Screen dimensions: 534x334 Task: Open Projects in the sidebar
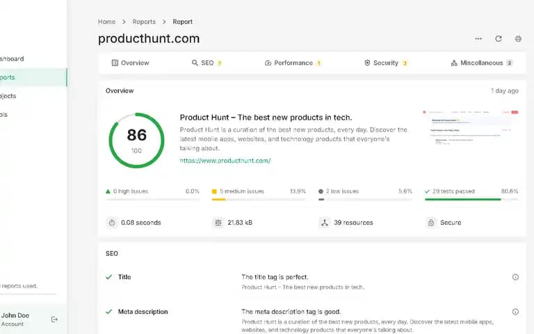[33, 96]
